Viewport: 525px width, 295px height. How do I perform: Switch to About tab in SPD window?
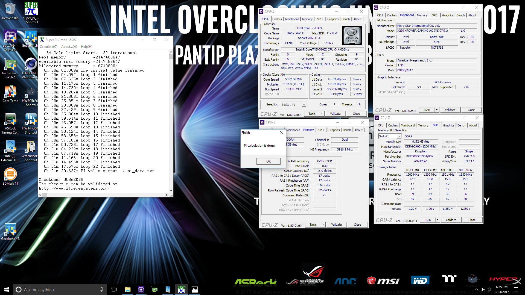click(473, 125)
